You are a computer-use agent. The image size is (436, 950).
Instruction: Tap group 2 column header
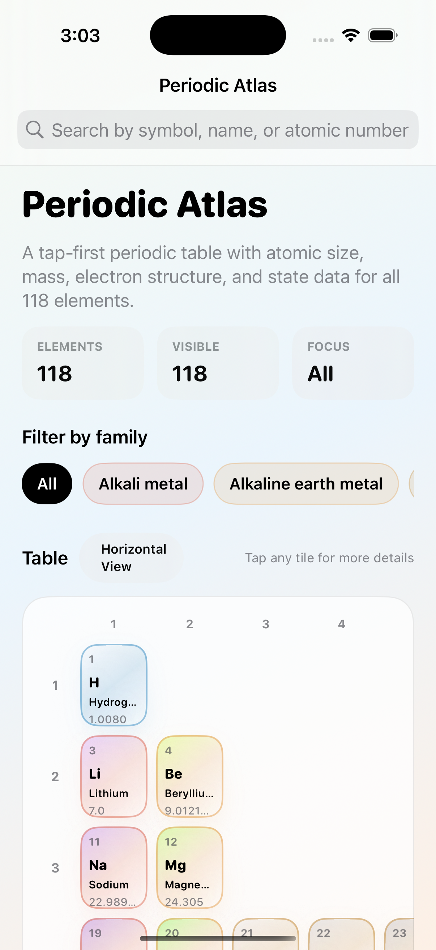point(189,624)
